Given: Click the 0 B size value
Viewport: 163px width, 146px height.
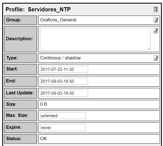Looking at the screenshot, I should [44, 104].
